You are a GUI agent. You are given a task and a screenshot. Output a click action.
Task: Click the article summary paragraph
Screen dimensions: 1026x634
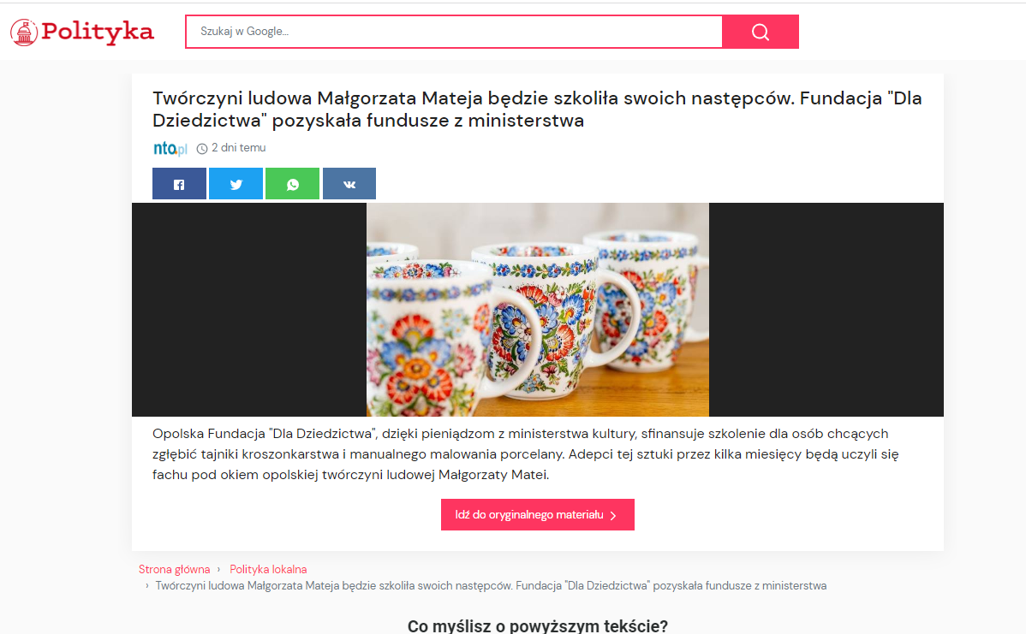coord(526,454)
